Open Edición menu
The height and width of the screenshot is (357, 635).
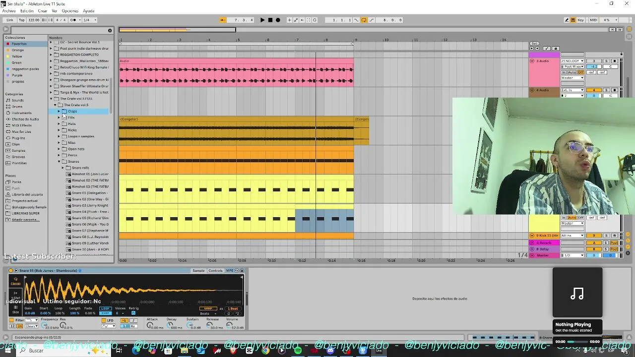(x=27, y=11)
